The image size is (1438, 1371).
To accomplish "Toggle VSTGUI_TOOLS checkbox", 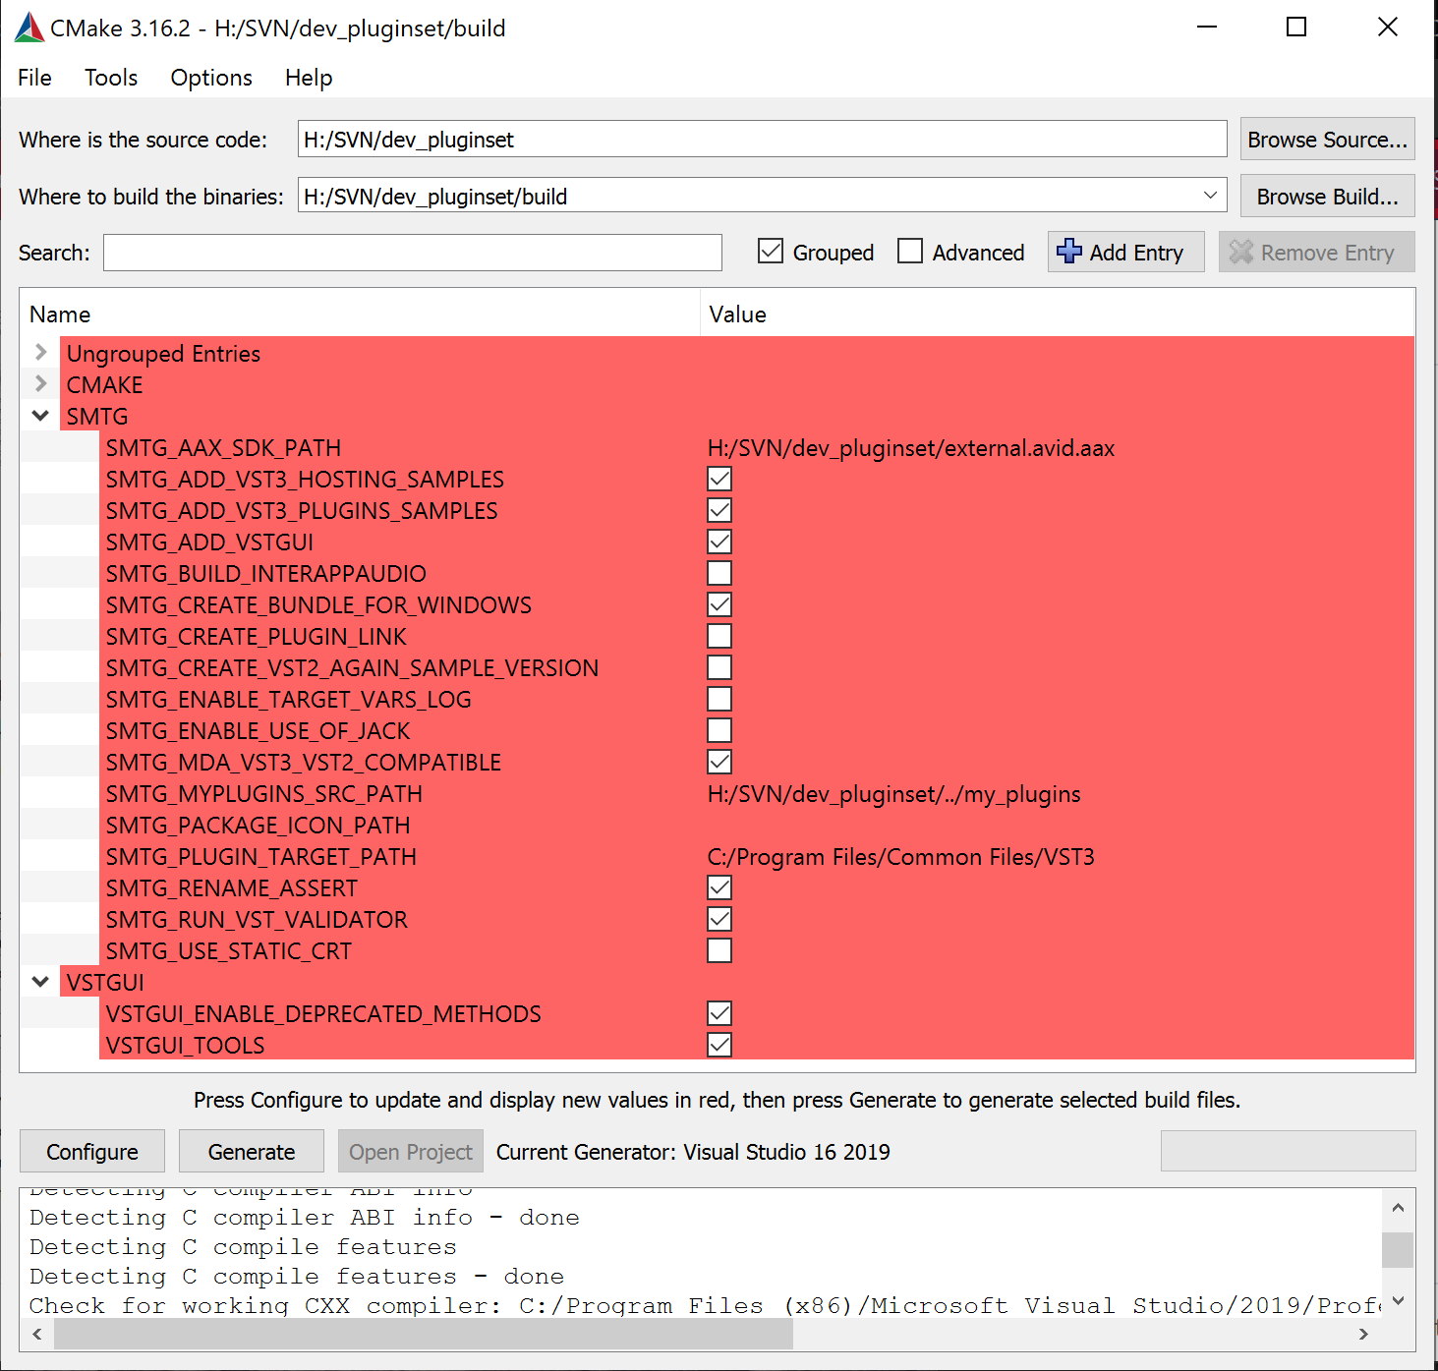I will tap(719, 1045).
